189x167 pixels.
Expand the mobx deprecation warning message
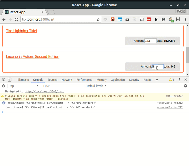pyautogui.click(x=6, y=96)
